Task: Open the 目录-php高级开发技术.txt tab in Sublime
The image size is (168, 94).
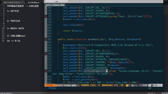Action: click(x=12, y=3)
